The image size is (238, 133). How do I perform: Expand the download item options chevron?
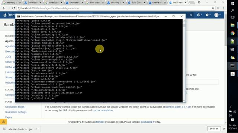click(x=36, y=129)
